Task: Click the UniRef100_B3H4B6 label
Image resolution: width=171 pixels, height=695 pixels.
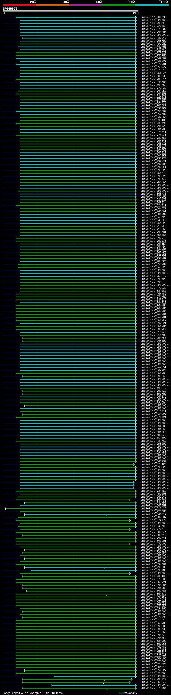Action: pyautogui.click(x=153, y=120)
